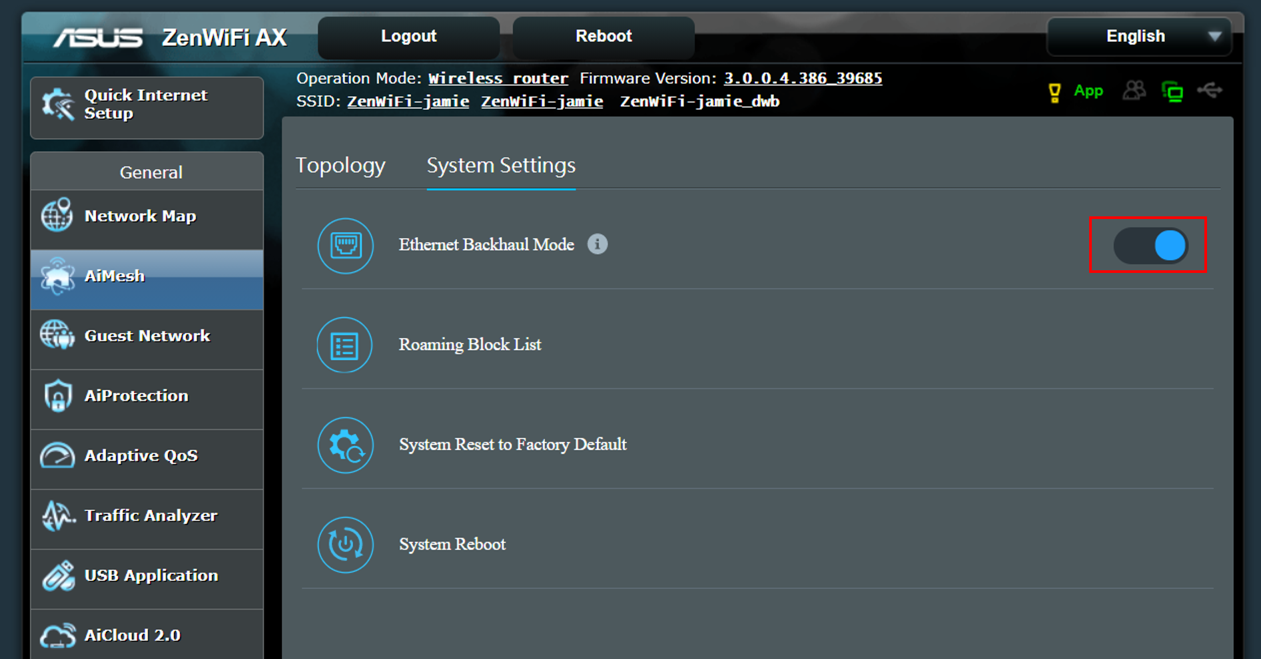Click the connected clients users icon
This screenshot has height=659, width=1261.
1134,91
